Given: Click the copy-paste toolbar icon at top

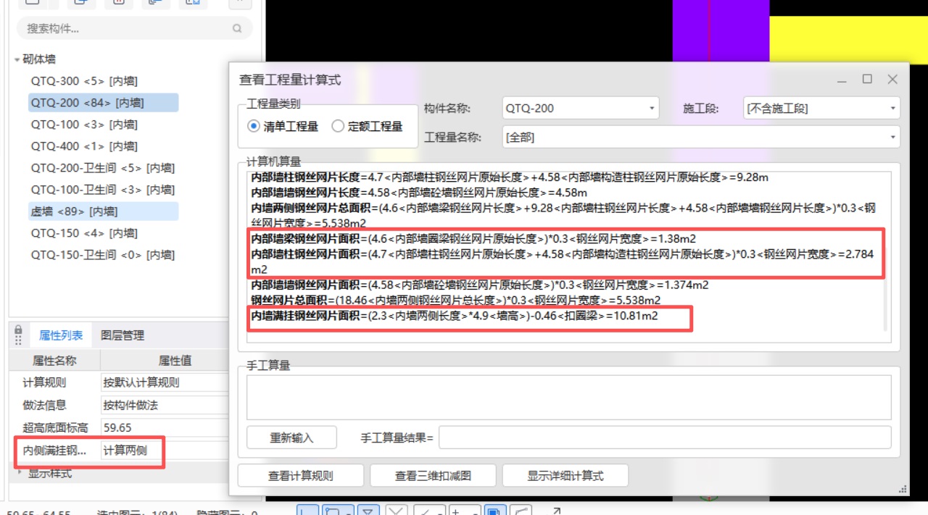Looking at the screenshot, I should 154,4.
